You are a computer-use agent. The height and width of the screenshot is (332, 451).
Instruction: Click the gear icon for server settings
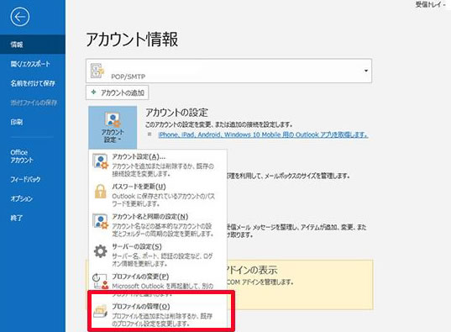(x=101, y=251)
